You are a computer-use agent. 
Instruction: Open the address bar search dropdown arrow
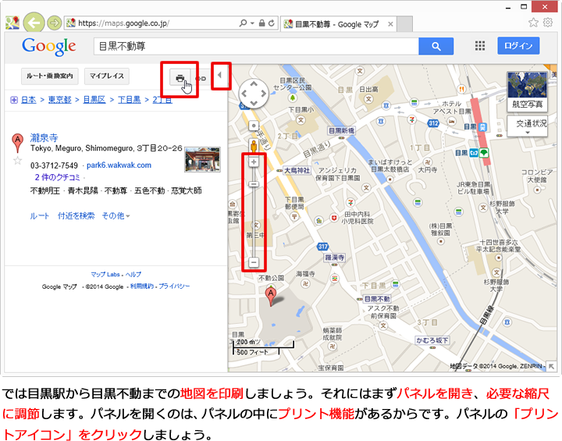click(x=252, y=23)
